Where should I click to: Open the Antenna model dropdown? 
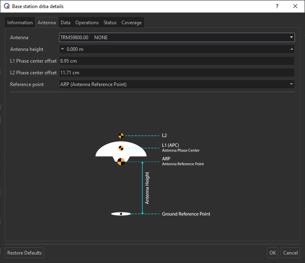291,38
